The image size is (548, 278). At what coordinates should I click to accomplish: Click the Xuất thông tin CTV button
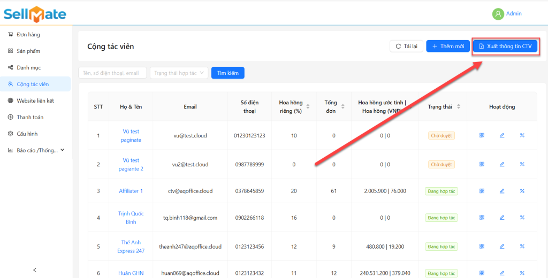tap(505, 47)
